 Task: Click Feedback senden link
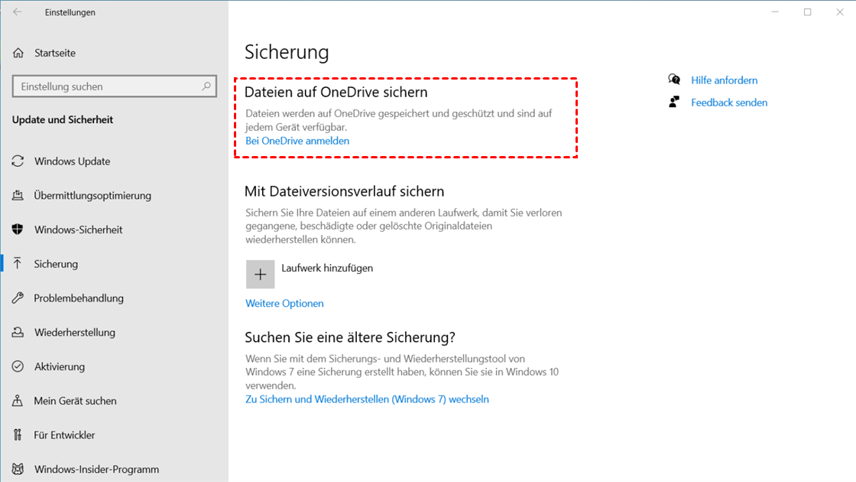[729, 103]
